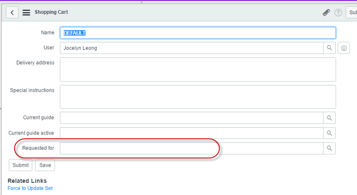The height and width of the screenshot is (195, 357).
Task: Look up Requested for using magnifier
Action: pos(329,148)
